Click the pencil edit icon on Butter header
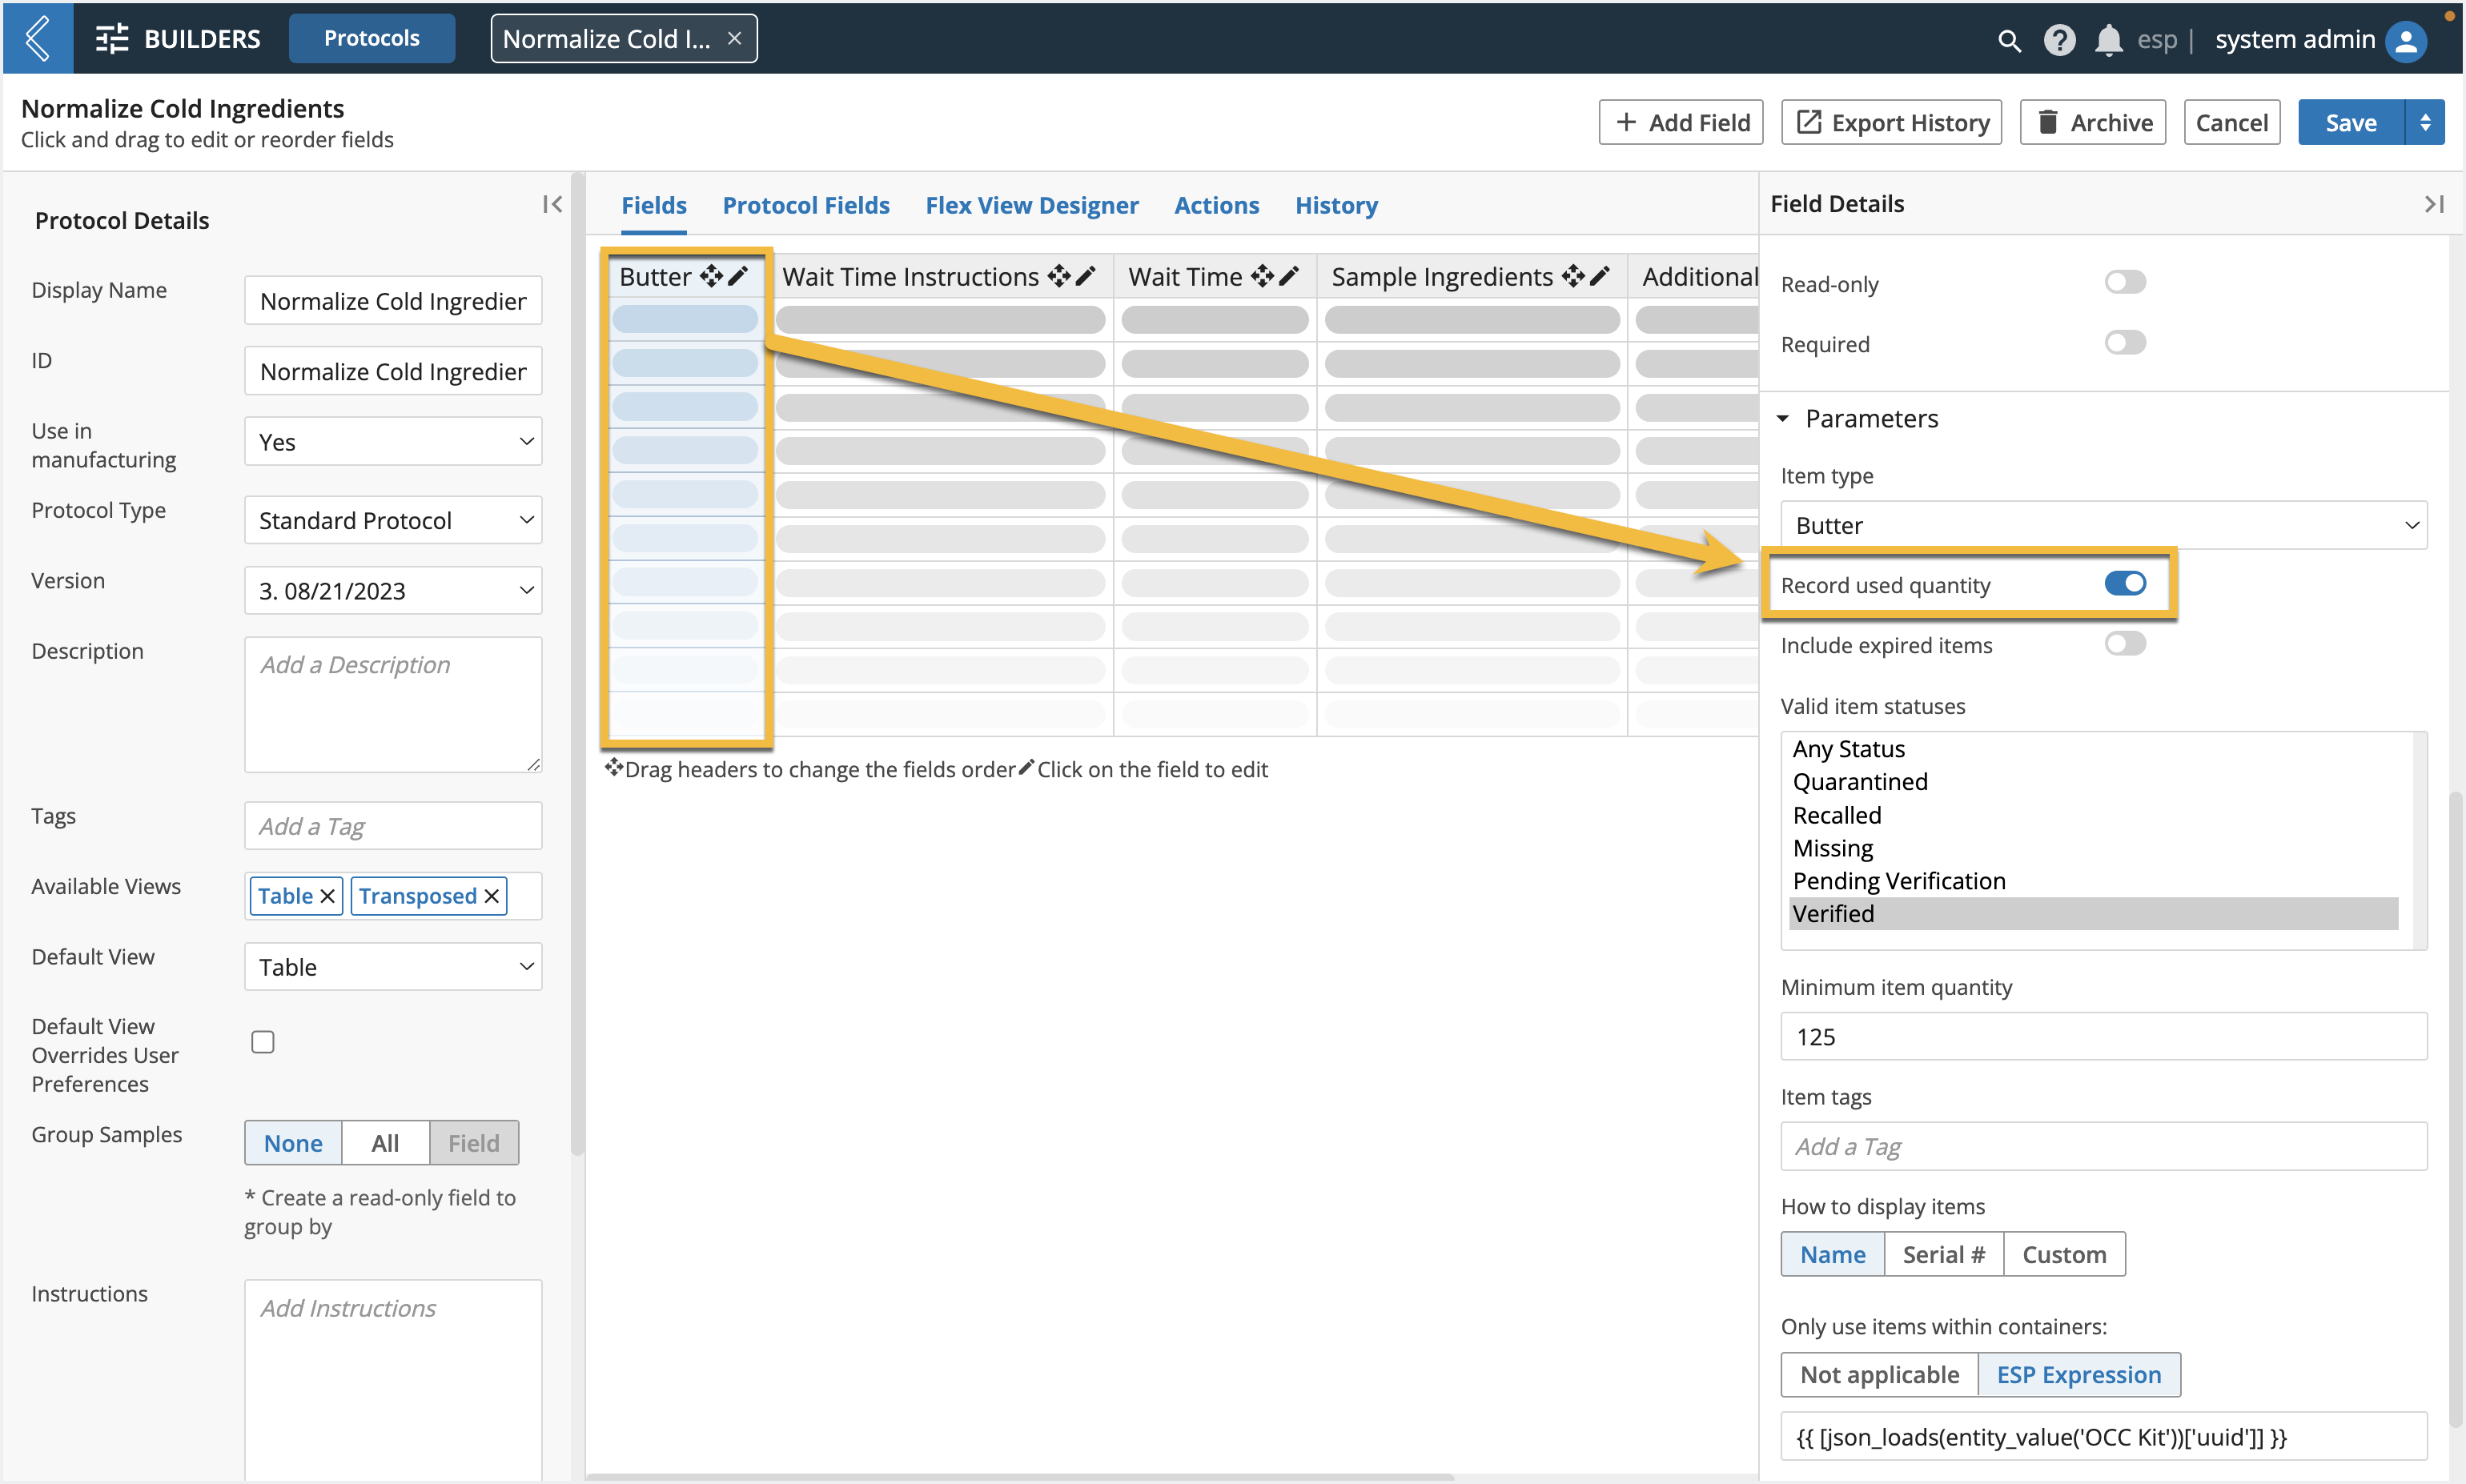Viewport: 2466px width, 1484px height. (738, 276)
